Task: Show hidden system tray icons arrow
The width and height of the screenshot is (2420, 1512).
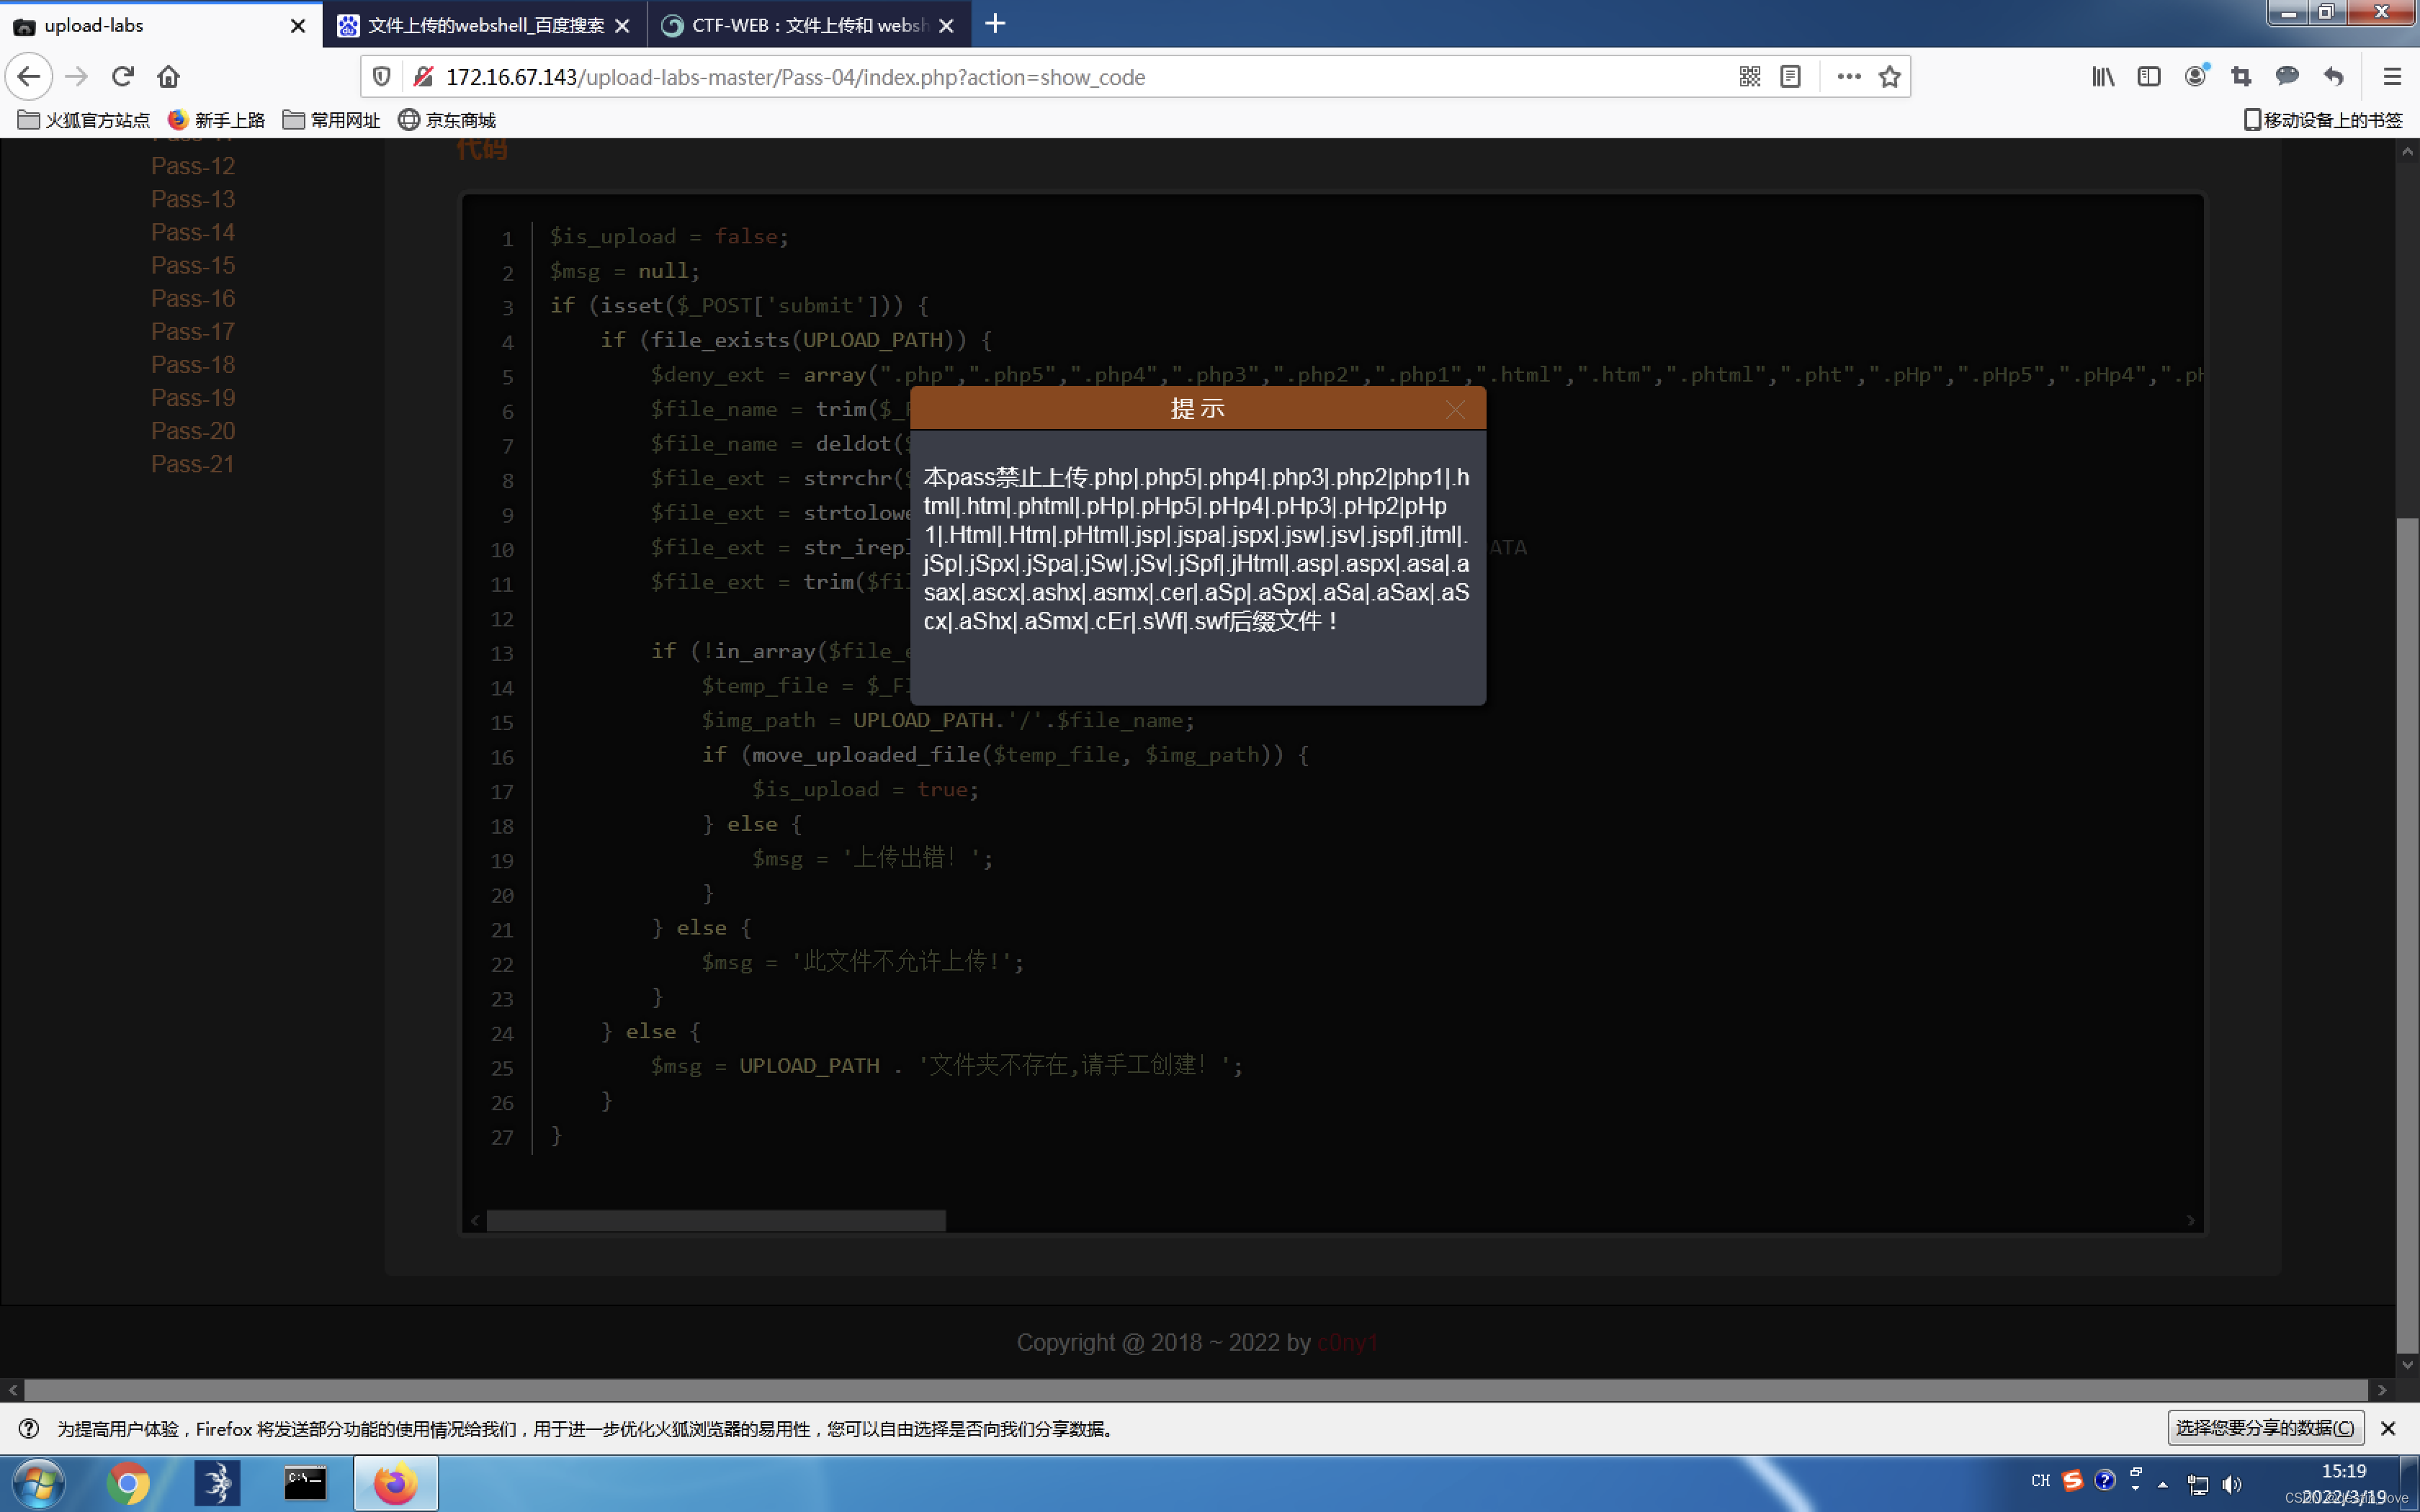Action: pos(2162,1485)
